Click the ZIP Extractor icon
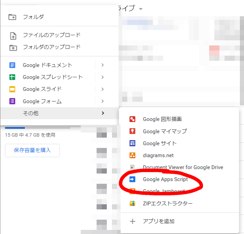This screenshot has width=244, height=234. [132, 203]
